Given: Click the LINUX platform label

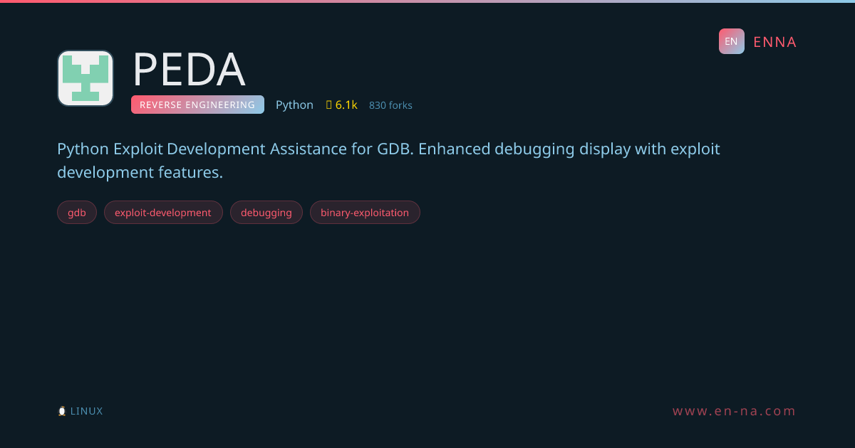Looking at the screenshot, I should [86, 411].
